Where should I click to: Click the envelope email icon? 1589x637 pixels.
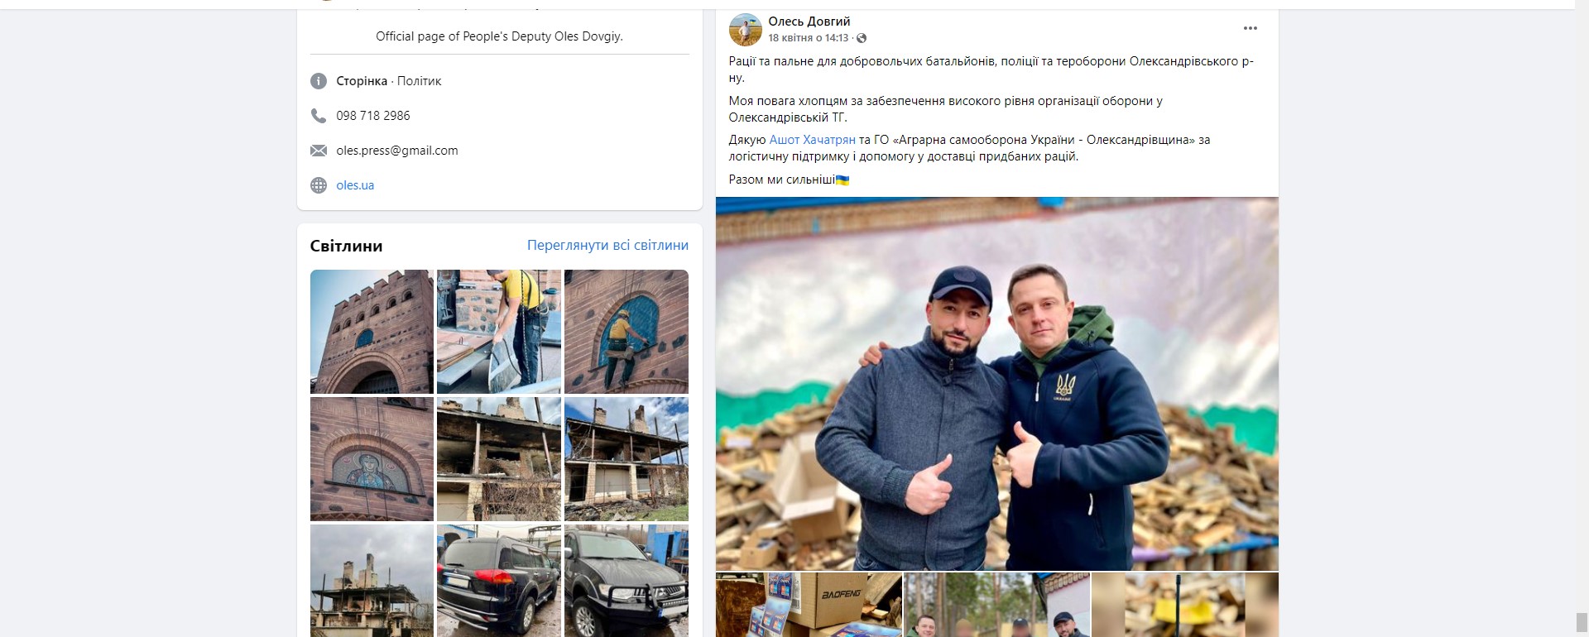click(318, 151)
